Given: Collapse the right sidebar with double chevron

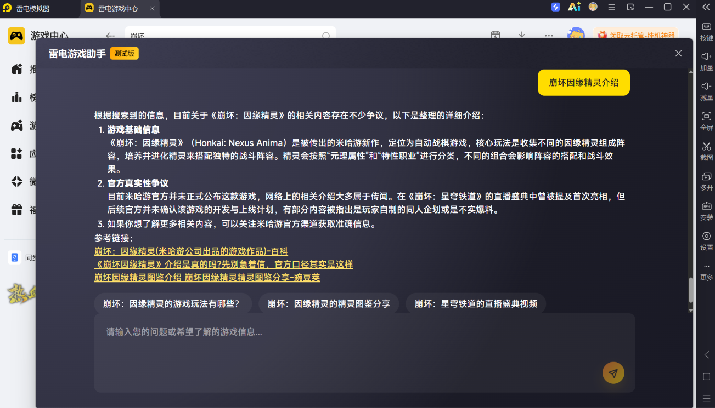Looking at the screenshot, I should tap(706, 7).
